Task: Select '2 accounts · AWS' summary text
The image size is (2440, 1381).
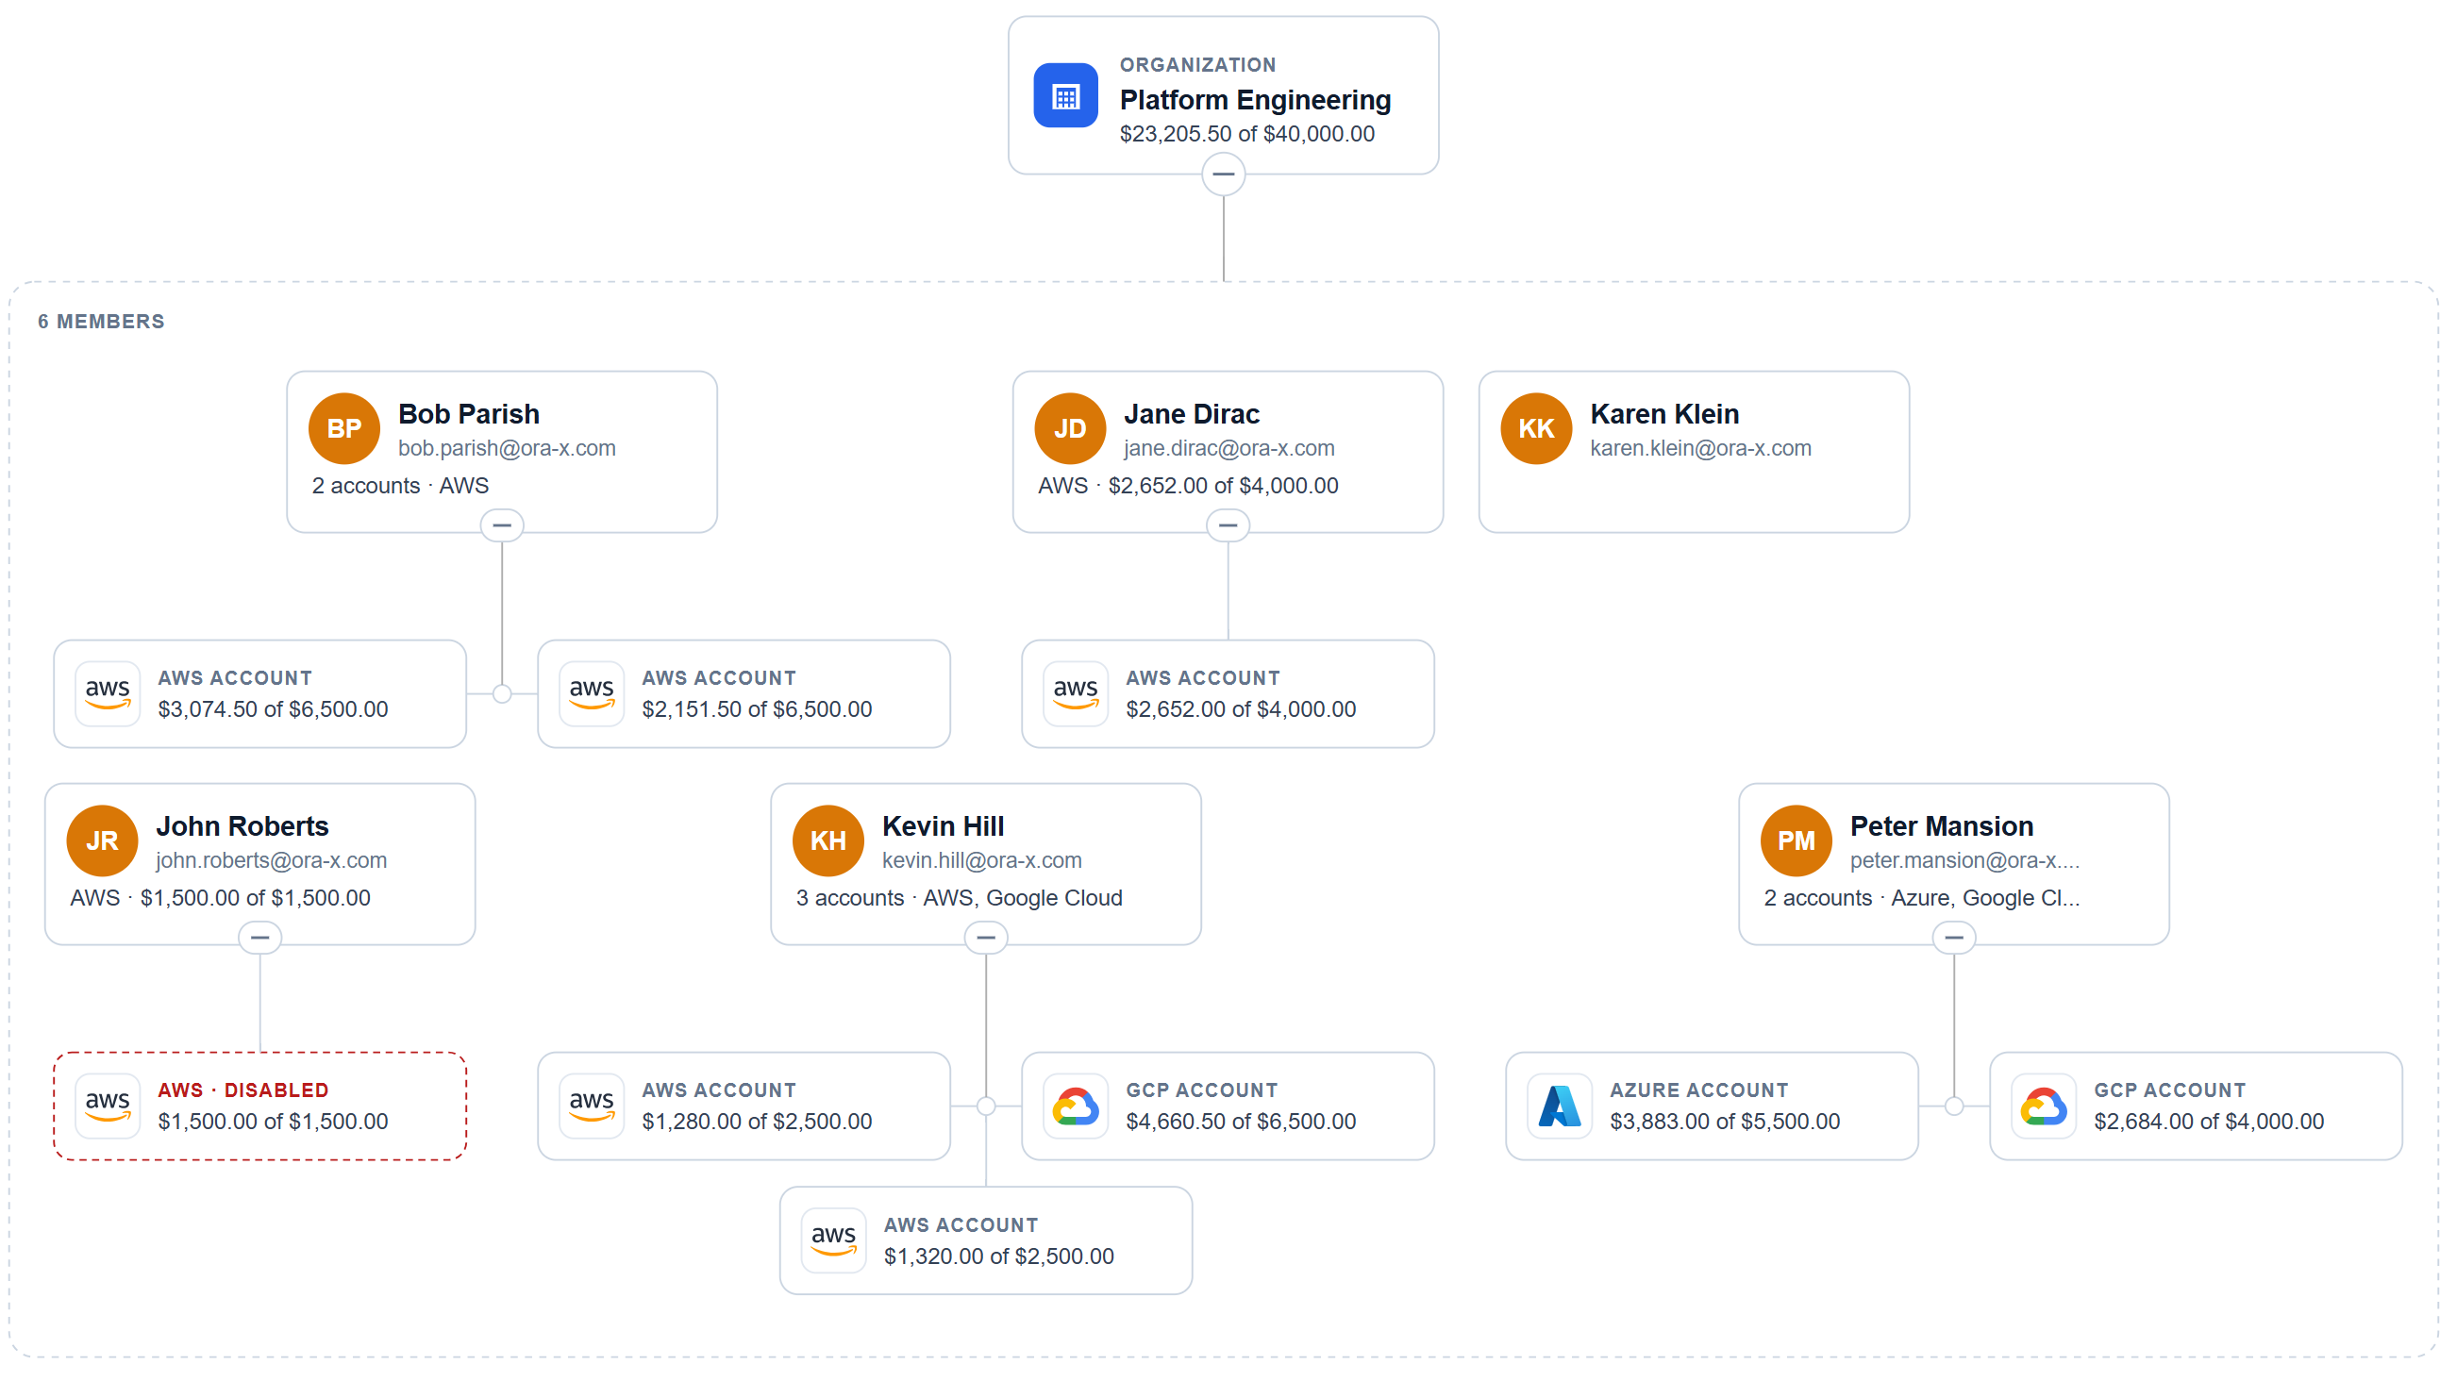Action: point(400,486)
